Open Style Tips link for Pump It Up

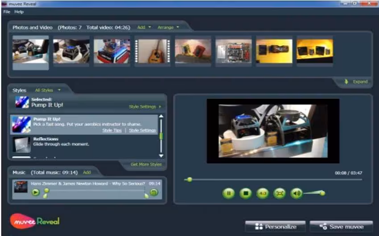click(112, 130)
